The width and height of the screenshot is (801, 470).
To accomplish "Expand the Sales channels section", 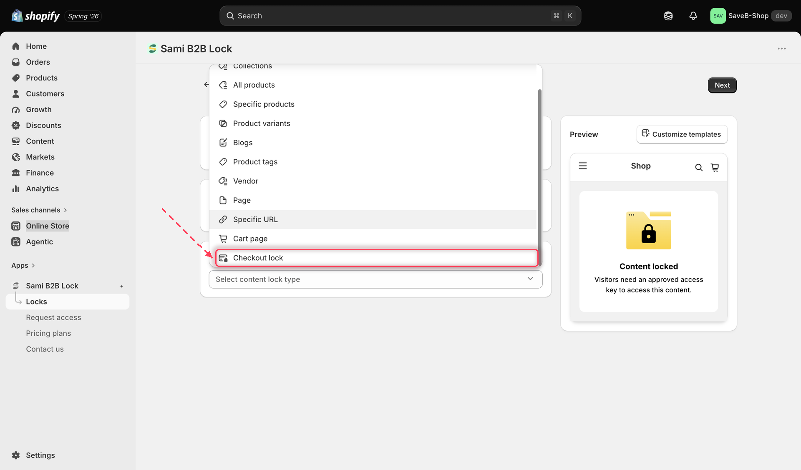I will 39,210.
